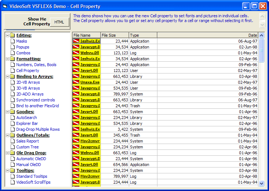
Task: Click the page icon beside Masks
Action: pyautogui.click(x=12, y=41)
